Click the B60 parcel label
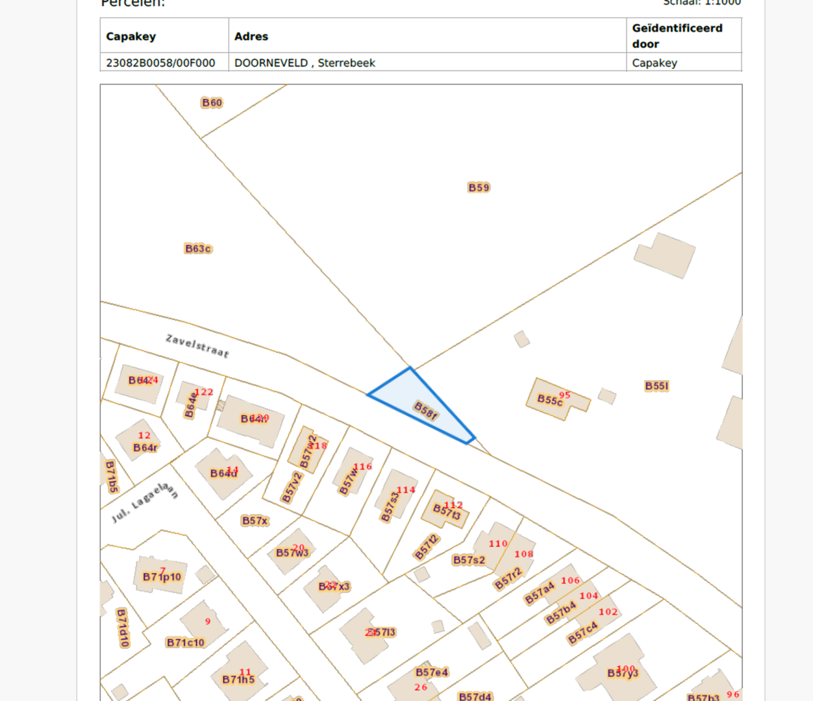Viewport: 813px width, 701px height. (212, 103)
